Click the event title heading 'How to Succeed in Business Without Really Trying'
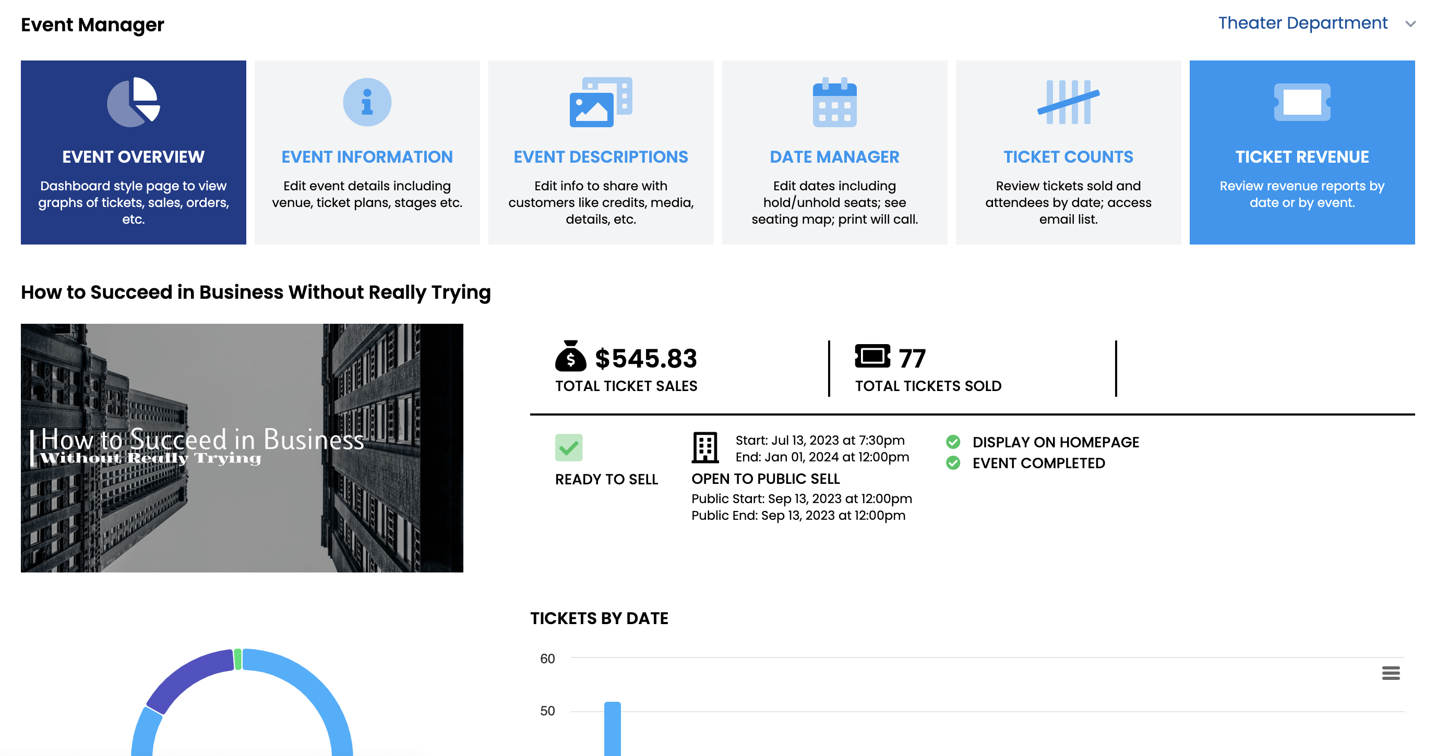This screenshot has width=1436, height=756. tap(256, 292)
